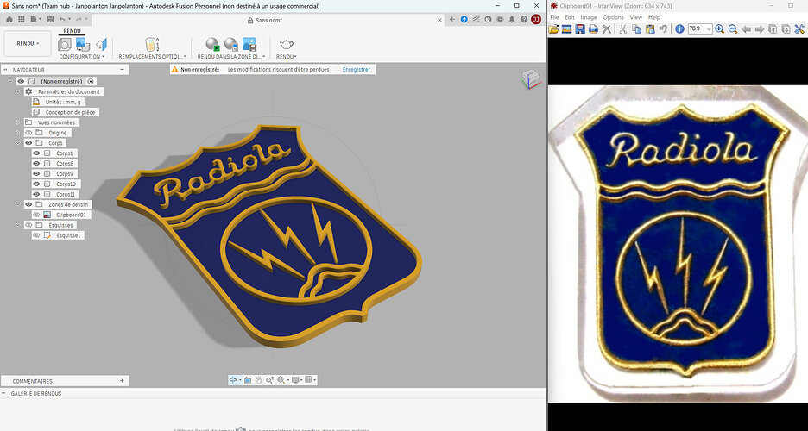The height and width of the screenshot is (431, 808).
Task: Click IrfanView zoom in magnifier
Action: pyautogui.click(x=719, y=29)
